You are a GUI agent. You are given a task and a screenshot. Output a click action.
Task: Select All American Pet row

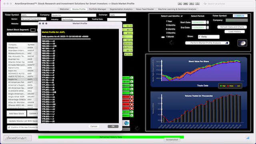click(22, 82)
